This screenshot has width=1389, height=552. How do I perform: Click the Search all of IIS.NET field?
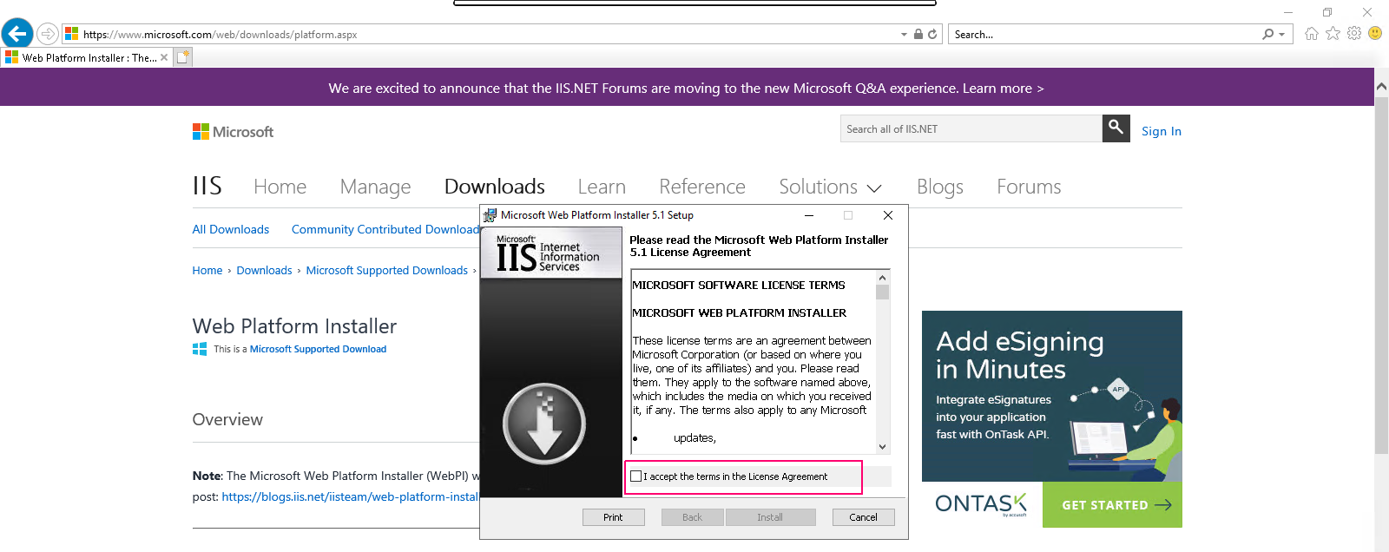click(971, 128)
